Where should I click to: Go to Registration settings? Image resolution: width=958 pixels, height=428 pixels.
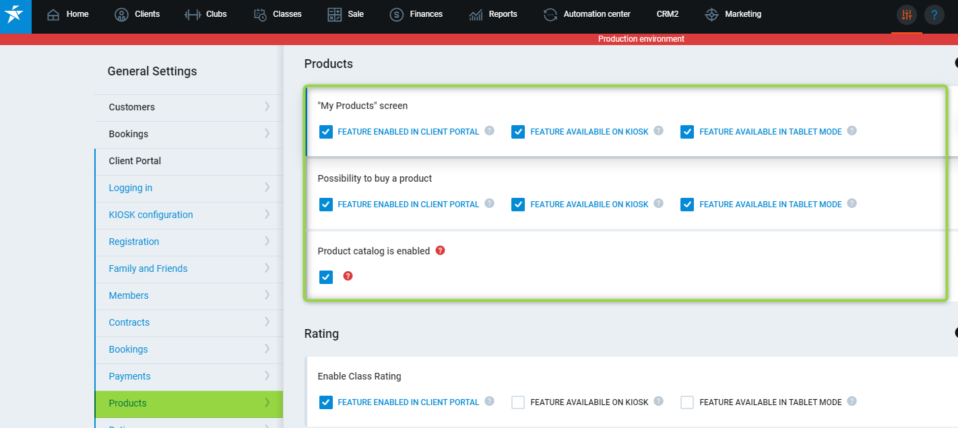134,242
